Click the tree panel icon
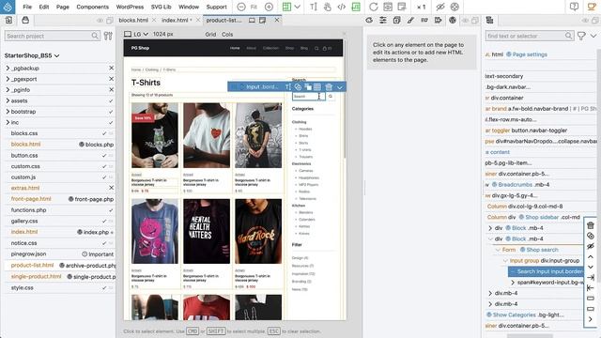 489,20
